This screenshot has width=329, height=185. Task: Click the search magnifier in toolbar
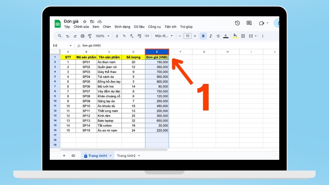pos(60,36)
